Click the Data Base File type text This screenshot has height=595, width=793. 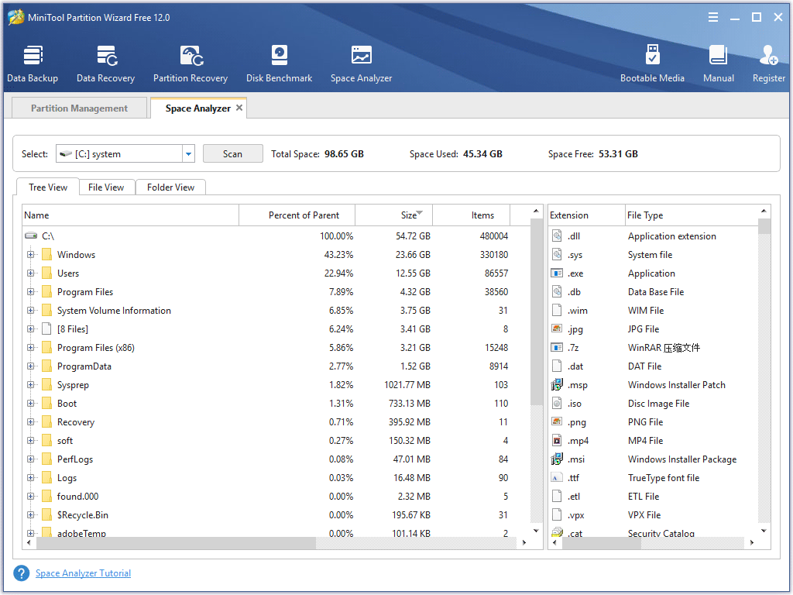pos(656,292)
